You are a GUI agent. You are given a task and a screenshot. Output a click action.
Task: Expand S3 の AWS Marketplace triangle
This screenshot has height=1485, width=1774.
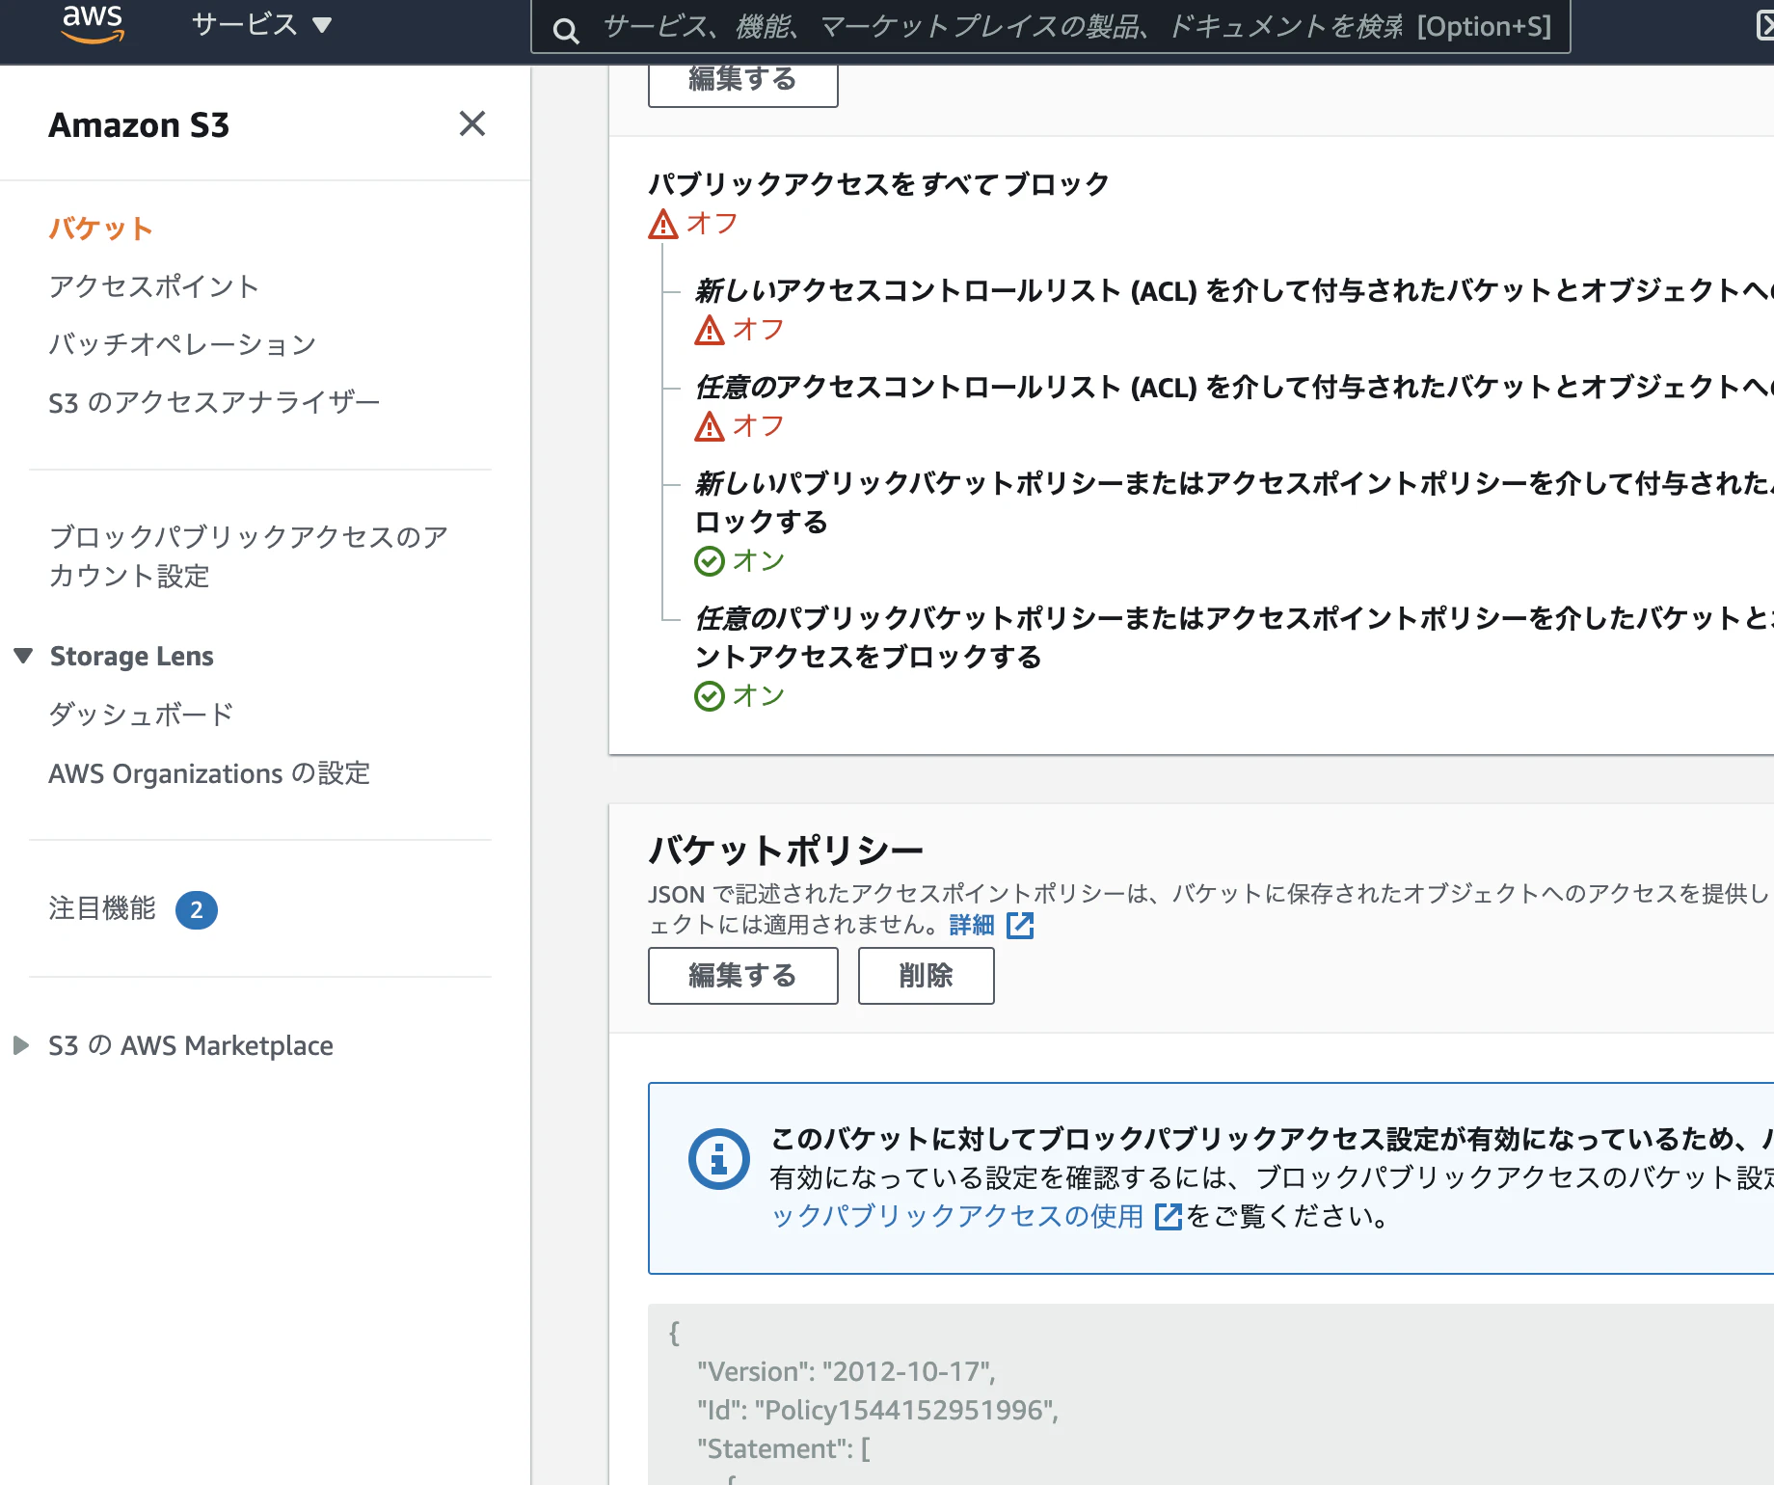[x=20, y=1045]
